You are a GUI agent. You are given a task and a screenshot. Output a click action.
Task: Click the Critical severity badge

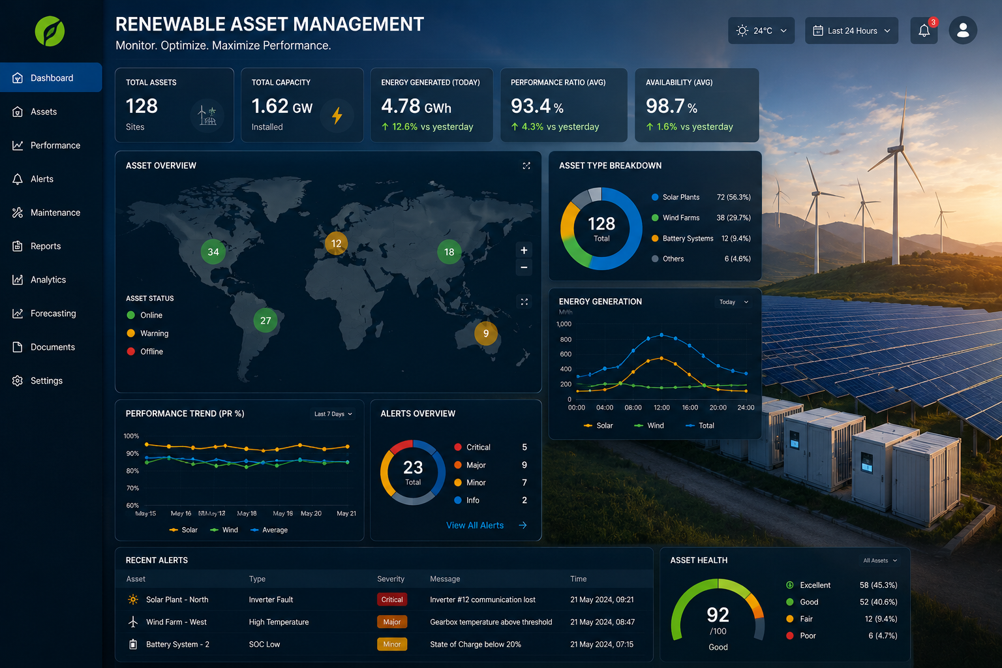(392, 600)
